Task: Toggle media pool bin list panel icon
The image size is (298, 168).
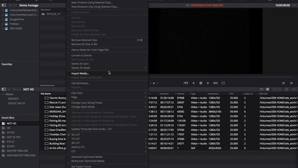Action: click(4, 89)
